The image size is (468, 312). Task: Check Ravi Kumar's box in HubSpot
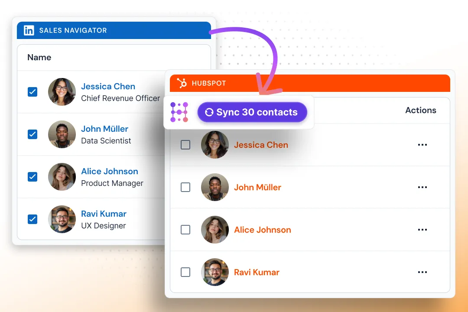(185, 272)
